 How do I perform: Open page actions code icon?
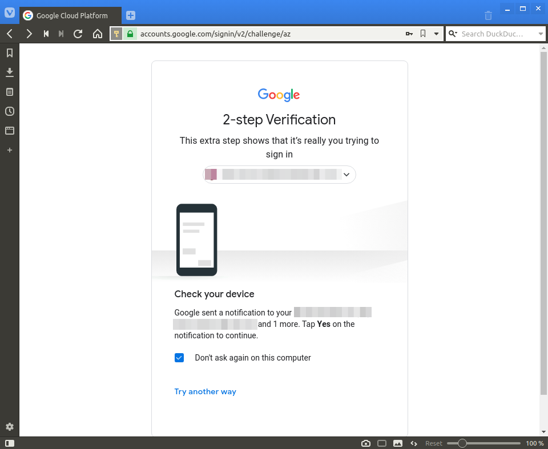(x=414, y=443)
